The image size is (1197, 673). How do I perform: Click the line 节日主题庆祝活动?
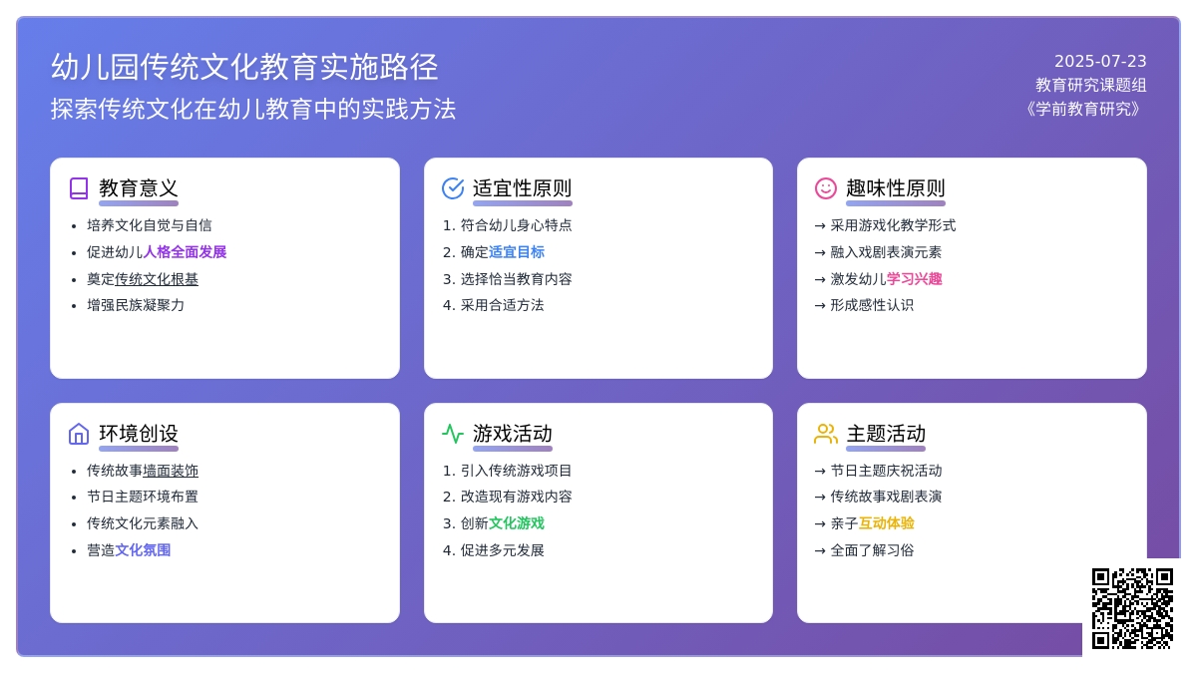(878, 471)
